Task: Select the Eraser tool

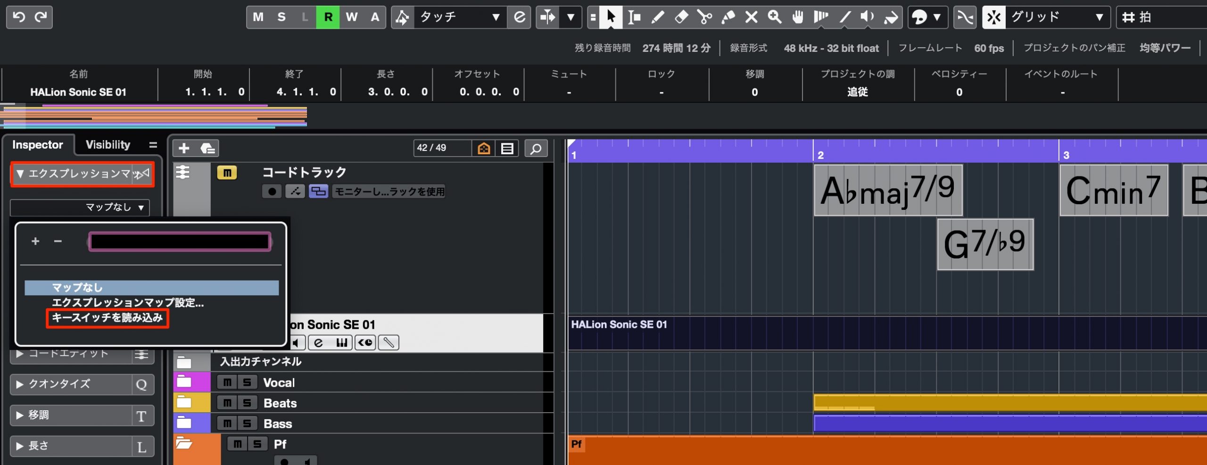Action: click(x=681, y=17)
